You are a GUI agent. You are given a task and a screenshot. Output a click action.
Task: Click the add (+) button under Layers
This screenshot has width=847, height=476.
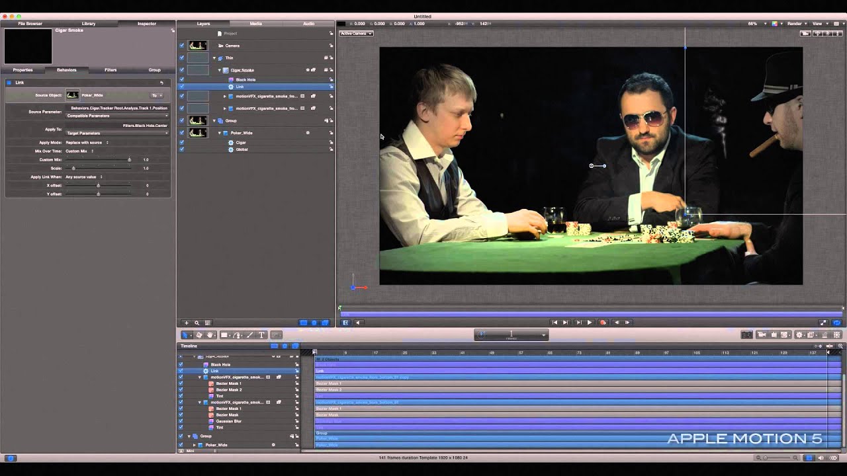click(x=187, y=323)
